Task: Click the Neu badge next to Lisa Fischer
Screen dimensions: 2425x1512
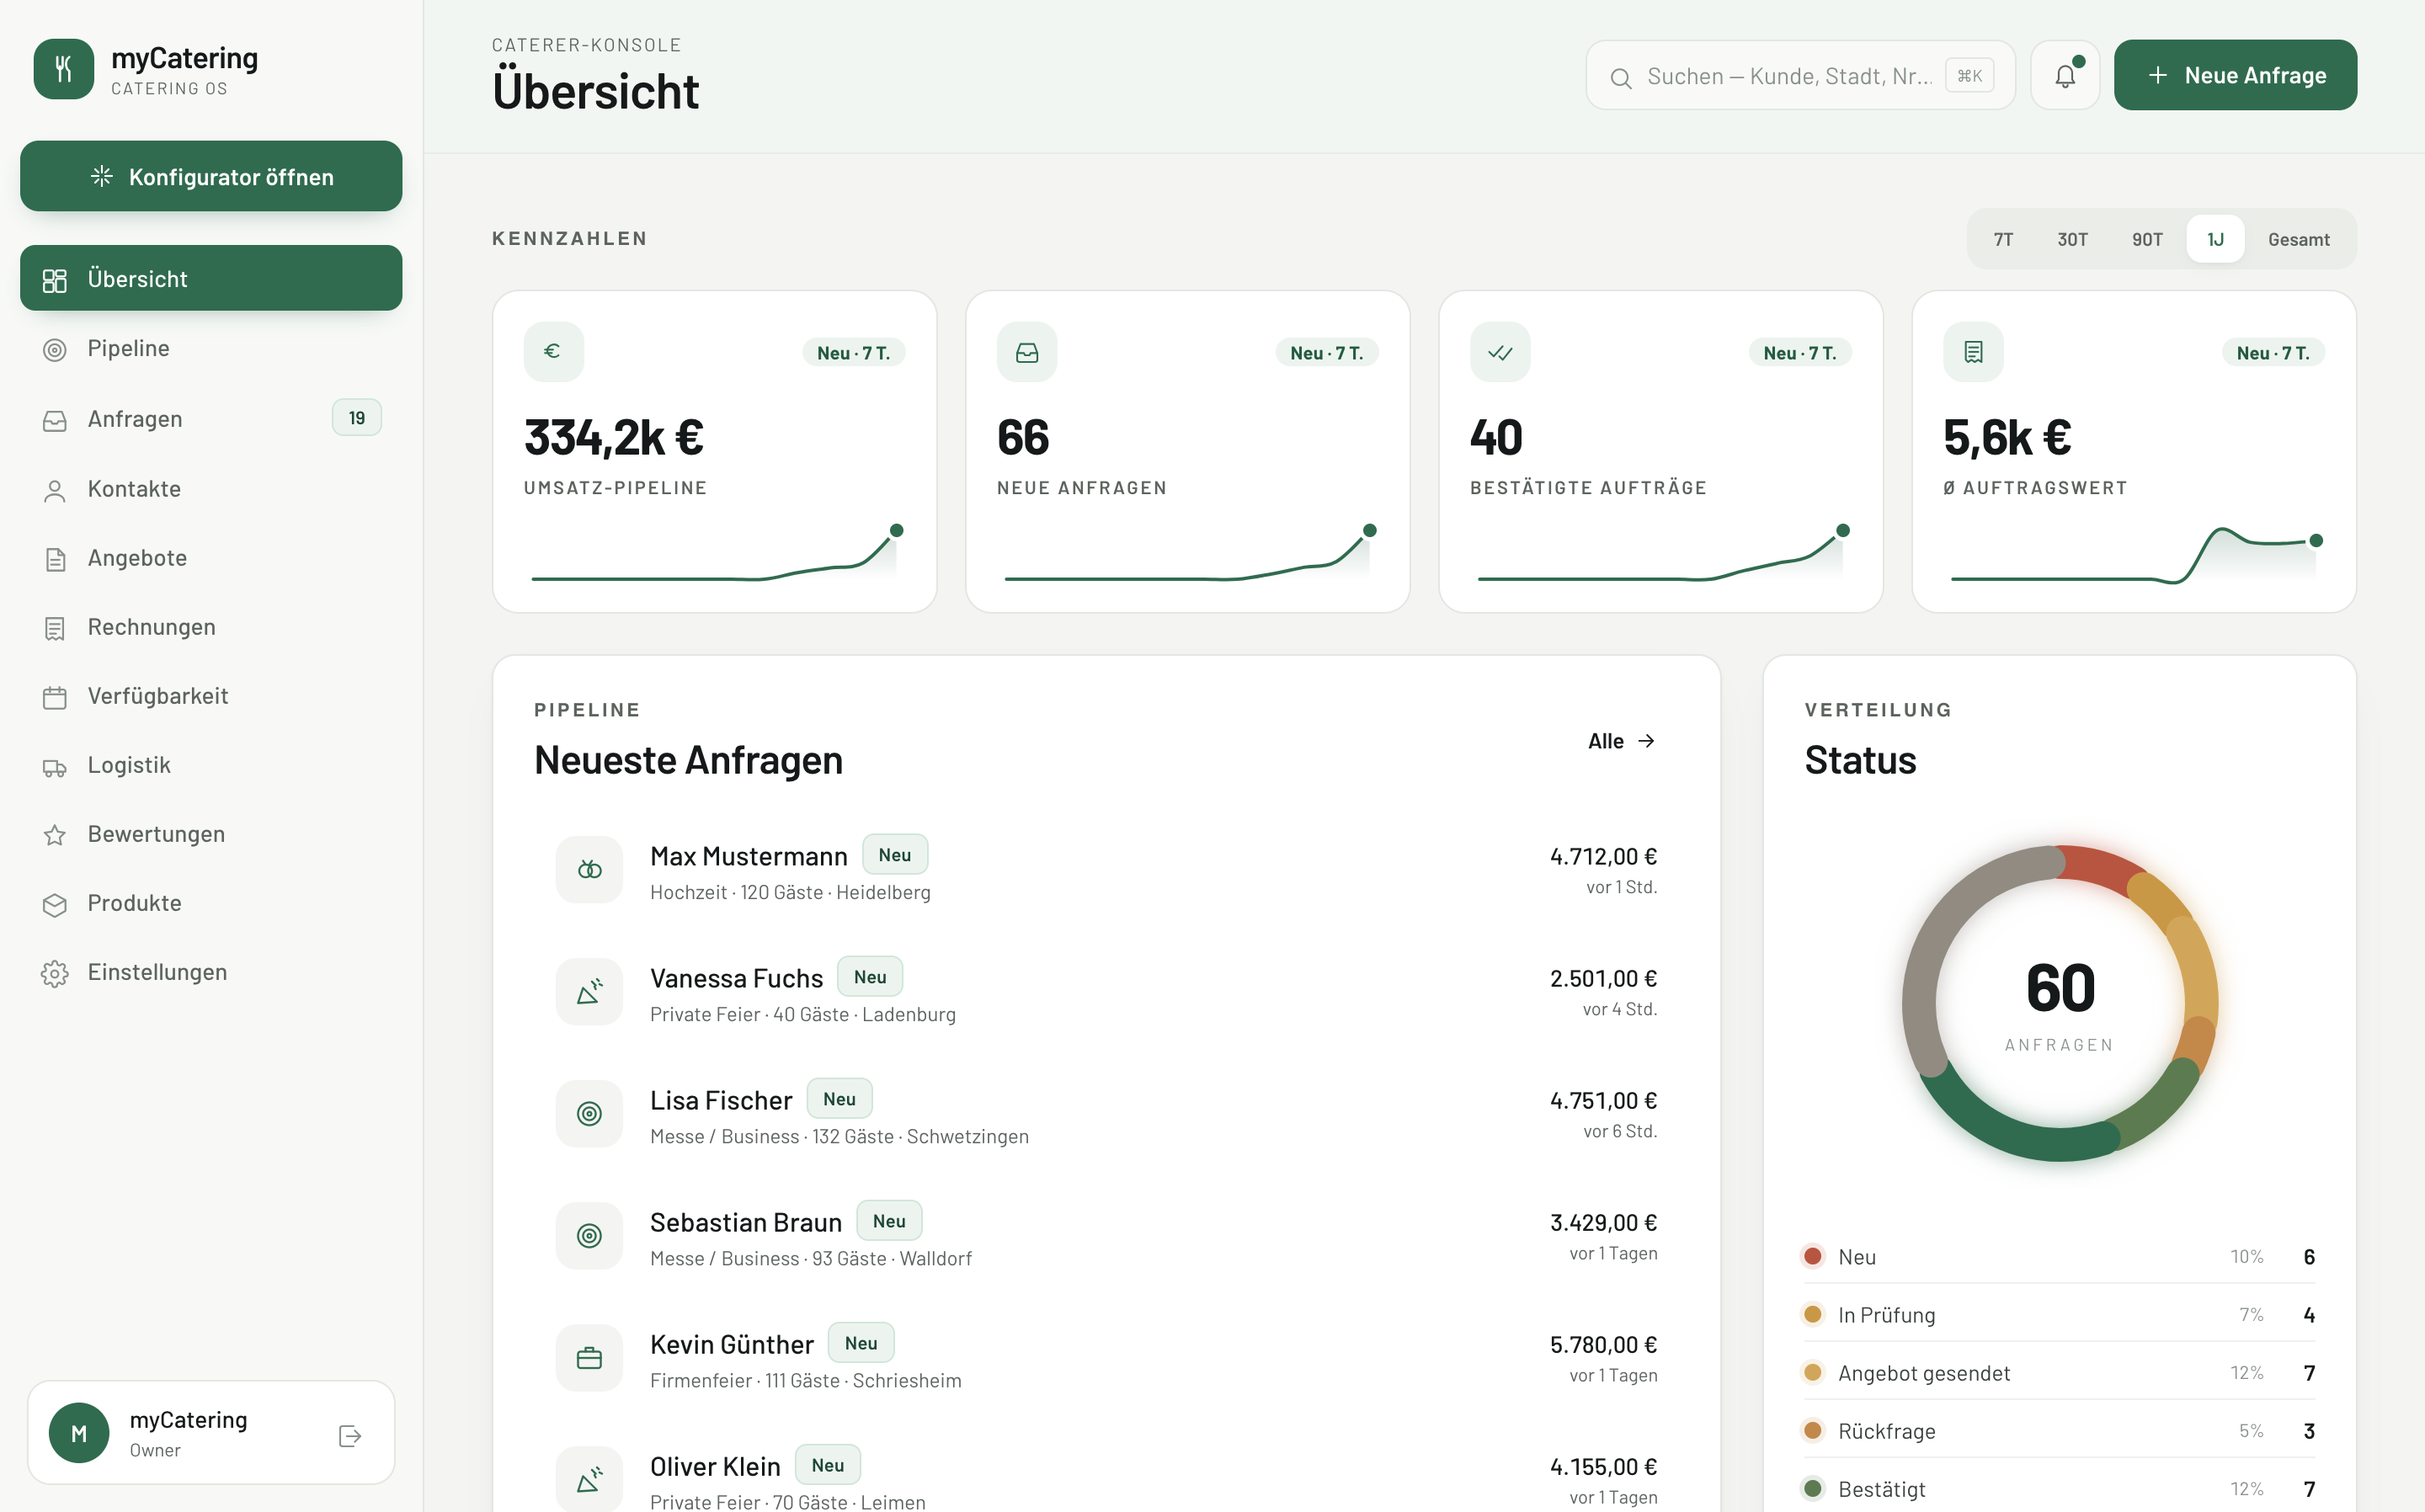Action: [839, 1098]
